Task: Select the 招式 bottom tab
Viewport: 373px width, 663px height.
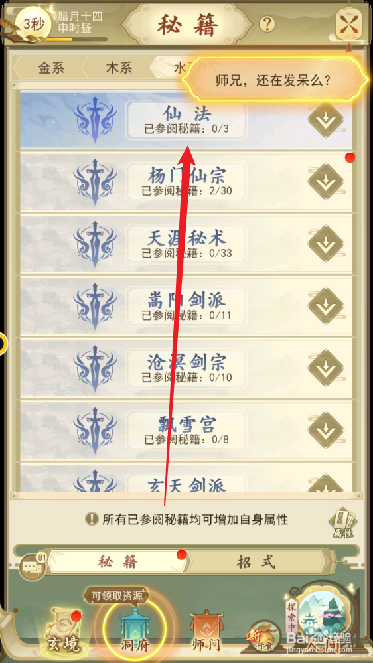Action: point(256,562)
